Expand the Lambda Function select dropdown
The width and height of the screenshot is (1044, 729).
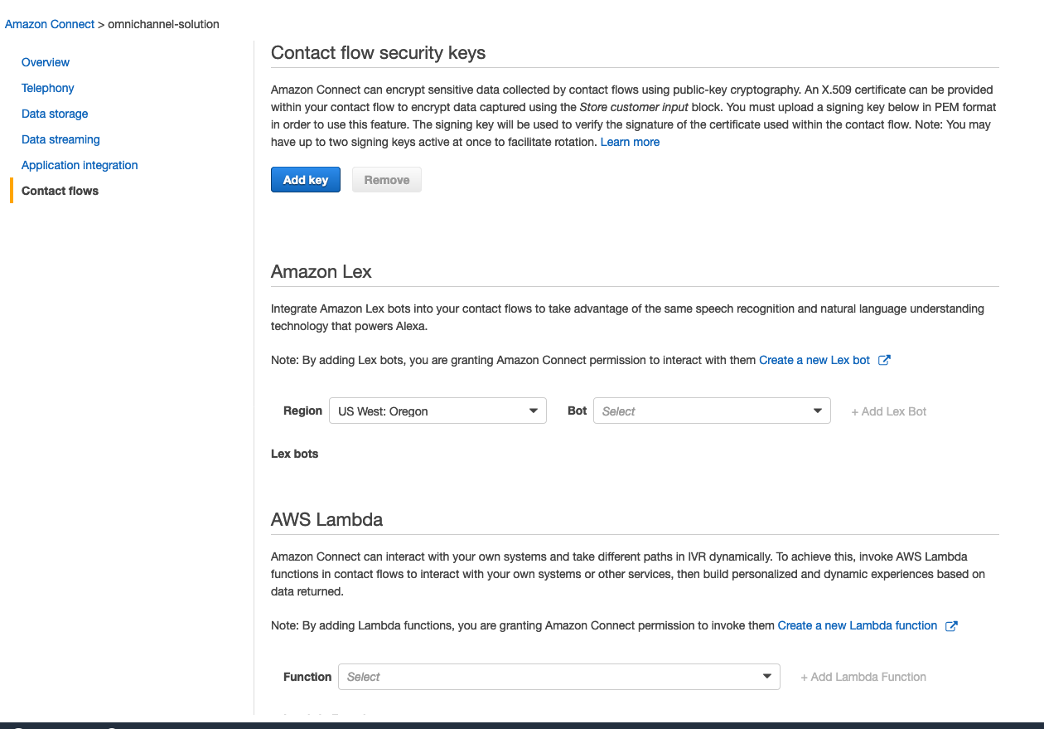559,677
